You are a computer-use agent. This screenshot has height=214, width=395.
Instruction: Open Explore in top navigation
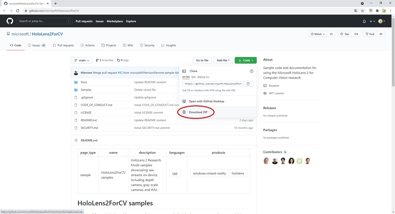tap(131, 21)
